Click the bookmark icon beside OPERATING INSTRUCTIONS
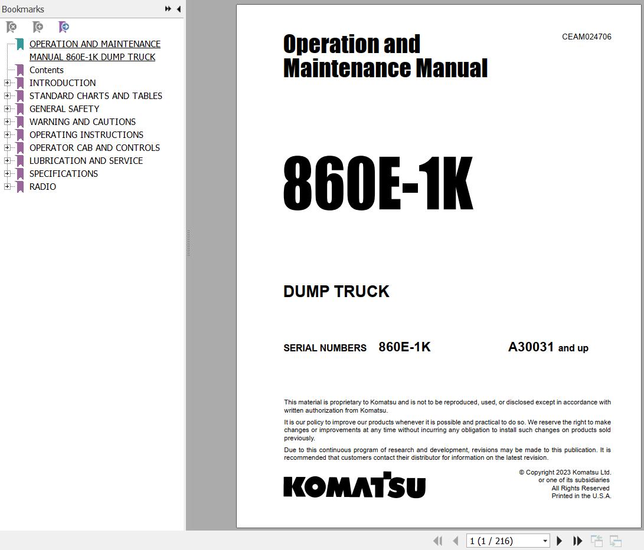 (x=19, y=135)
